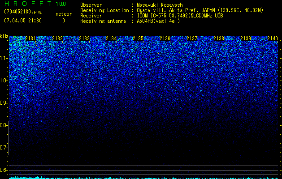Click the kHz axis unit label
Viewport: 282px width, 179px height.
[4, 36]
